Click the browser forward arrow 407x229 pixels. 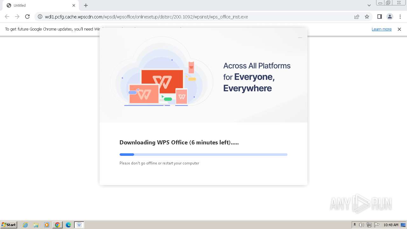coord(17,17)
